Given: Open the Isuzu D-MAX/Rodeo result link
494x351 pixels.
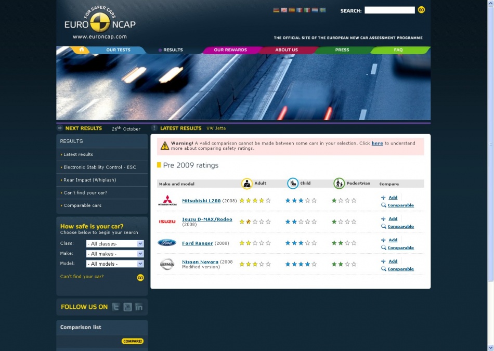Looking at the screenshot, I should [207, 219].
